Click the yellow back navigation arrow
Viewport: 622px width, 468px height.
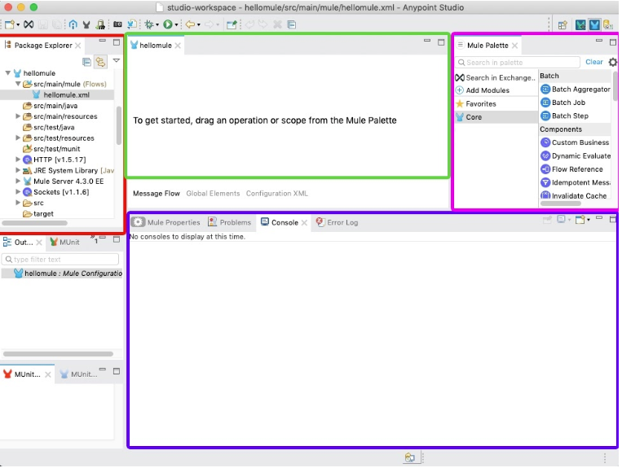click(191, 24)
